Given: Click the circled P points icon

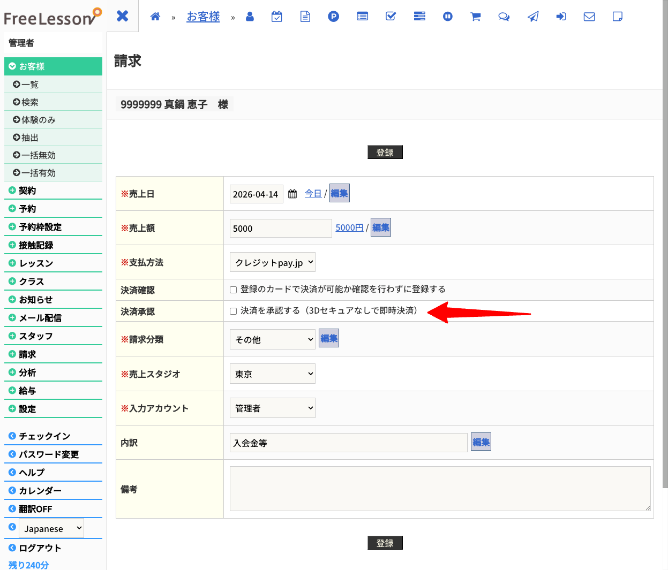Looking at the screenshot, I should point(333,17).
